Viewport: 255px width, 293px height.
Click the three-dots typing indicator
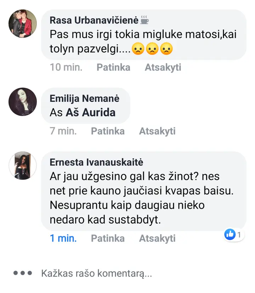(x=23, y=273)
